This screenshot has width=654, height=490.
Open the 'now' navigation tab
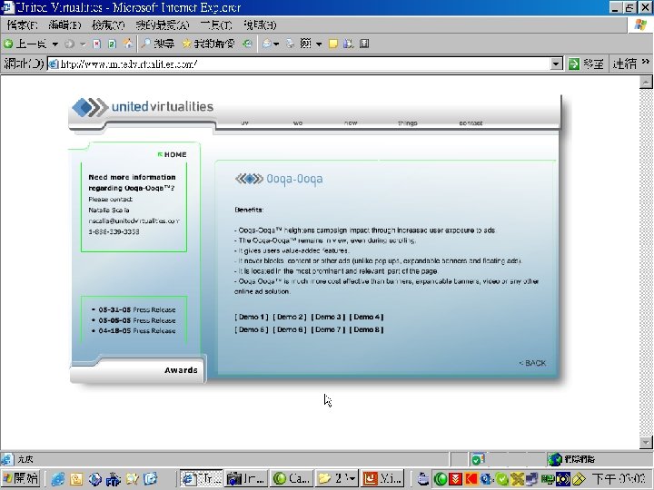coord(351,122)
